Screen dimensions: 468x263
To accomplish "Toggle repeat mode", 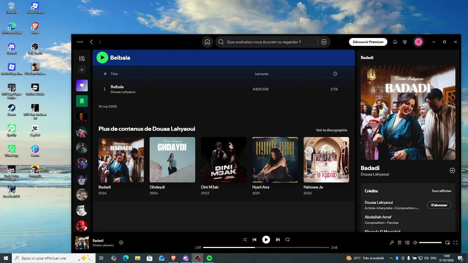I will pyautogui.click(x=287, y=240).
